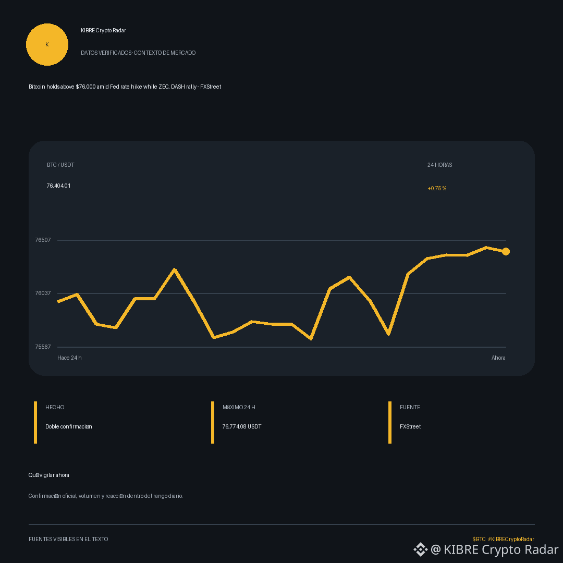Click the +0.75 % change value
The height and width of the screenshot is (563, 563).
pyautogui.click(x=437, y=188)
